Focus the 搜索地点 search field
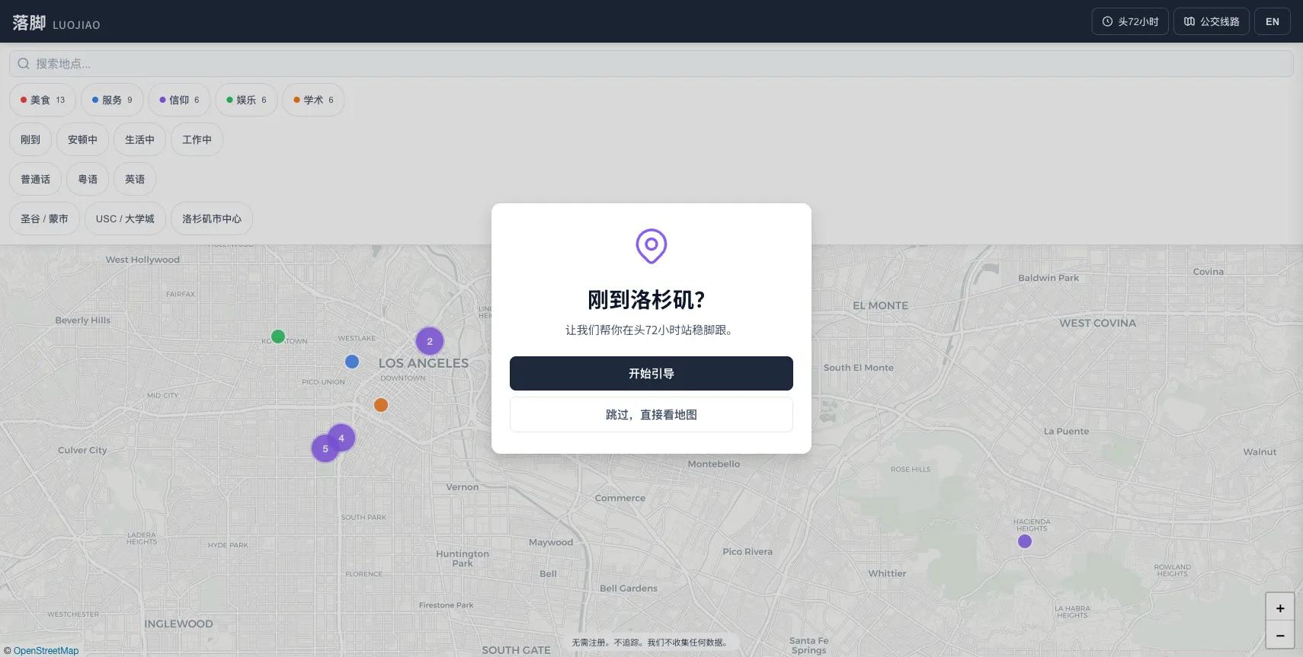The height and width of the screenshot is (657, 1303). [x=651, y=64]
